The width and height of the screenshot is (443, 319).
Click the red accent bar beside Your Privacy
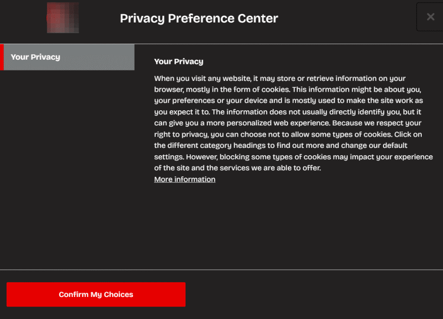(2, 57)
